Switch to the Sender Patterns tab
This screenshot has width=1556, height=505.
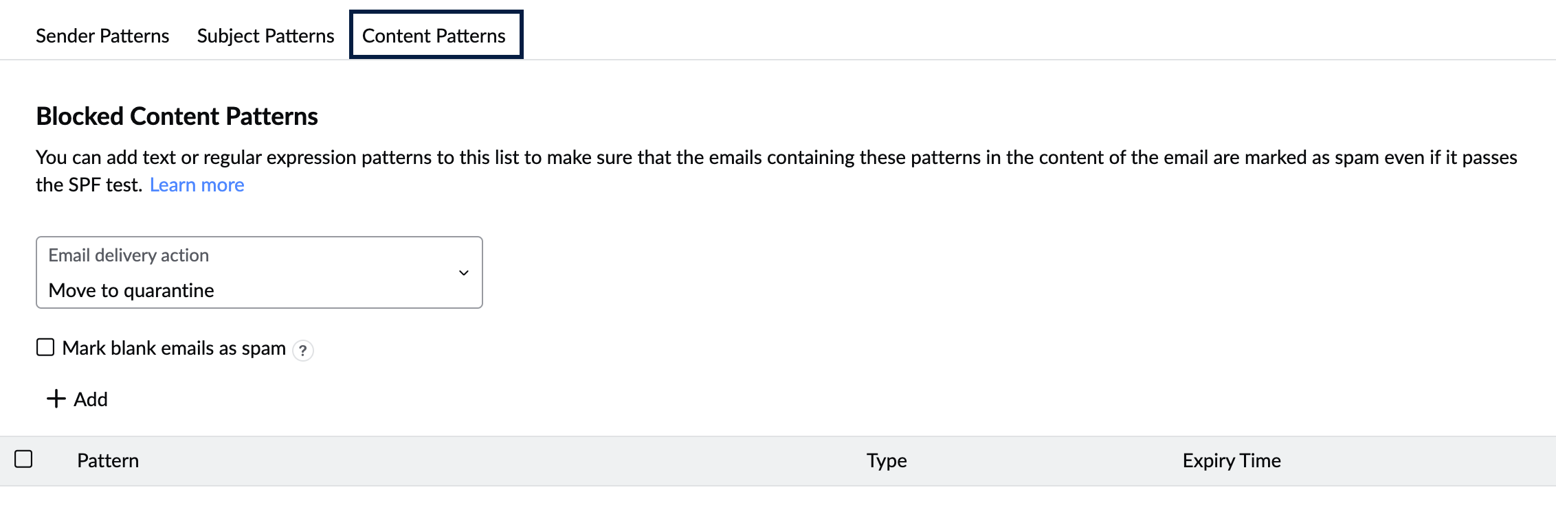pos(102,36)
